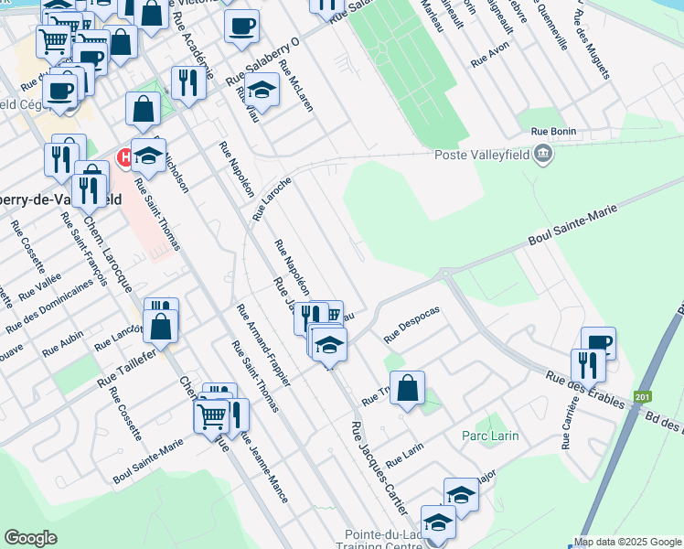Click the Rue Vallée street label
Screen dimensions: 684x549
tap(39, 286)
